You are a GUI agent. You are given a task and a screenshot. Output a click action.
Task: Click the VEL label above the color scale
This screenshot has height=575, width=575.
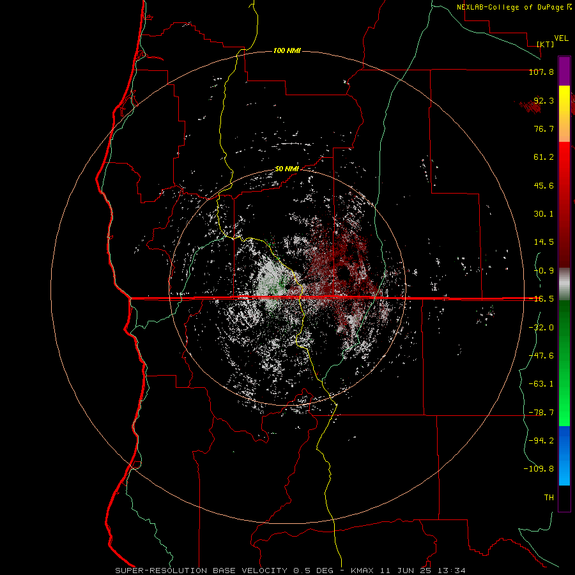[561, 38]
